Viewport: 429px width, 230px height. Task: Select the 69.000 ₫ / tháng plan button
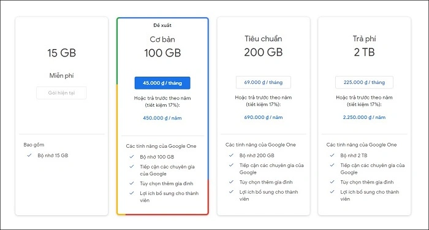[x=264, y=82]
